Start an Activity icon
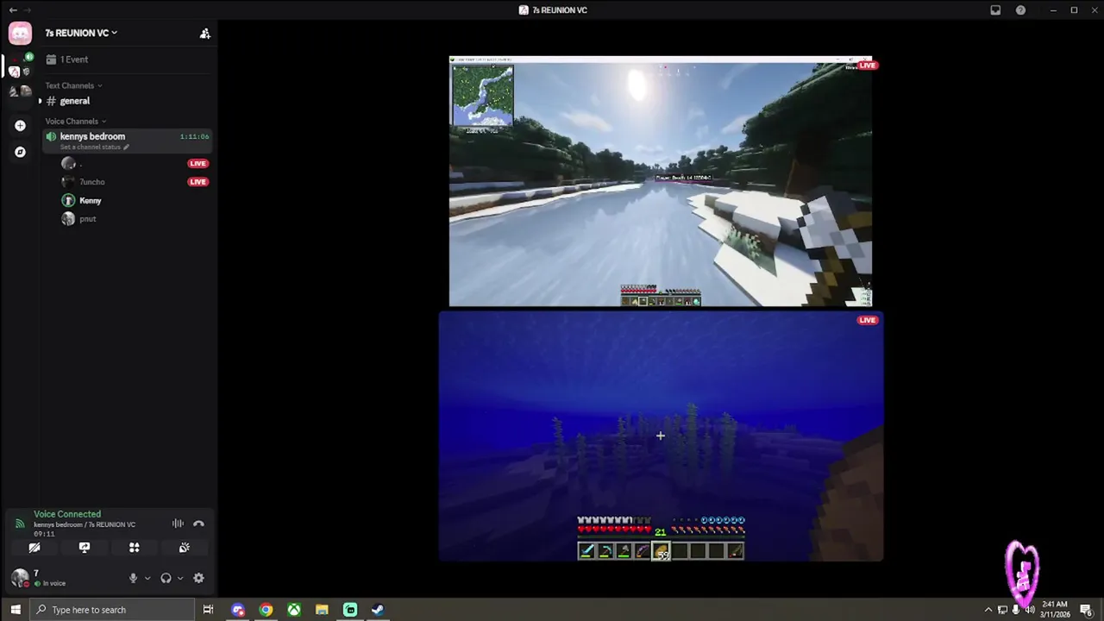The image size is (1104, 621). click(x=134, y=548)
